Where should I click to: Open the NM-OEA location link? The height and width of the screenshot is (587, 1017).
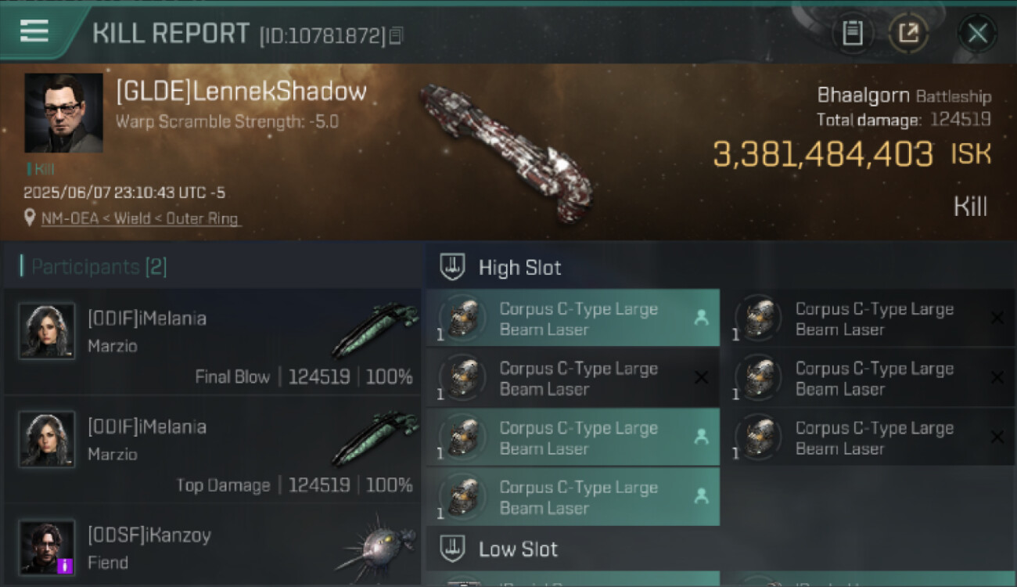[x=141, y=218]
